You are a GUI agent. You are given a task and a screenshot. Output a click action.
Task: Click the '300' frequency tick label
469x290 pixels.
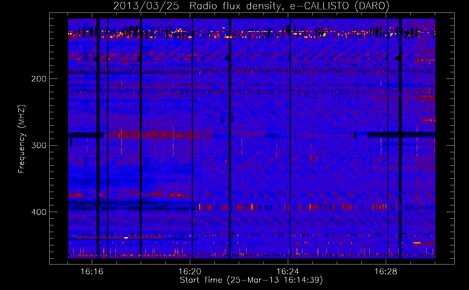click(x=39, y=145)
